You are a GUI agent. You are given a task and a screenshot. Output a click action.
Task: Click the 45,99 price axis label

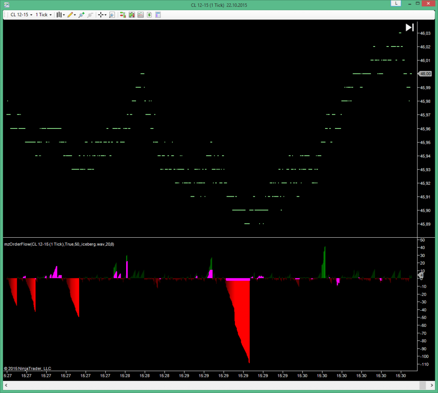(x=426, y=88)
